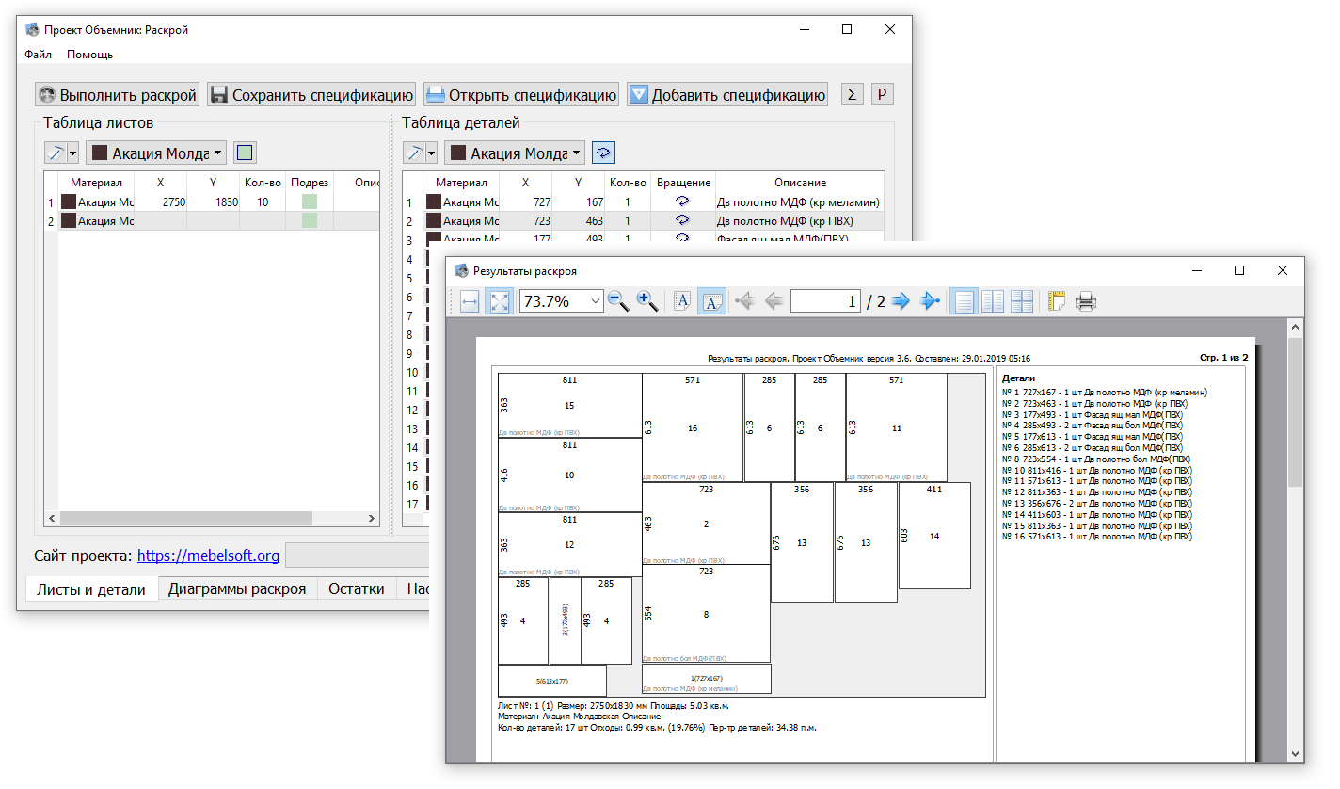Viewport: 1340px width, 789px height.
Task: Open the 73.7% zoom level dropdown
Action: 594,301
